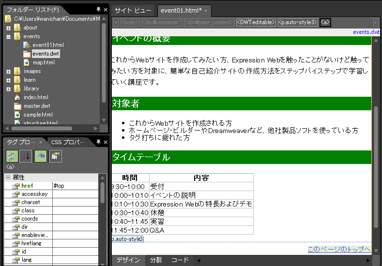The height and width of the screenshot is (266, 382).
Task: Select the <a> breadcrumb tag
Action: pyautogui.click(x=325, y=22)
